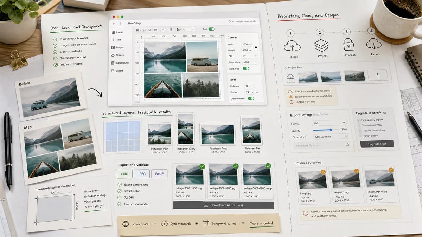Click the Upgrade Now button
The height and width of the screenshot is (237, 422).
[377, 144]
